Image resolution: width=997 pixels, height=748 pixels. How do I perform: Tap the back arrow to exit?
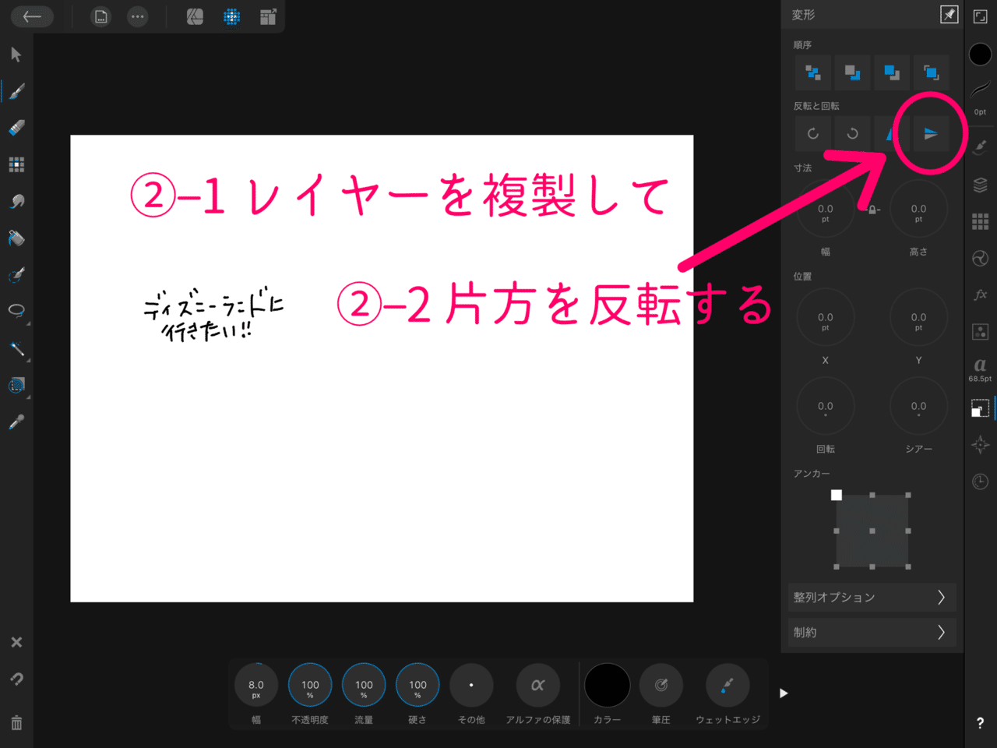32,16
